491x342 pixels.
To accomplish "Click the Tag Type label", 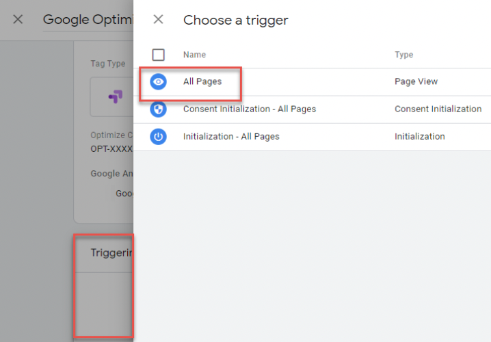I will pyautogui.click(x=108, y=64).
